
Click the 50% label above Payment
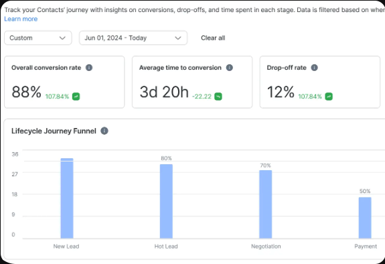365,191
